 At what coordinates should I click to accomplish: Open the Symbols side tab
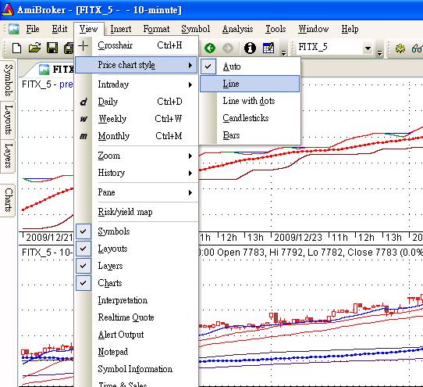coord(8,81)
